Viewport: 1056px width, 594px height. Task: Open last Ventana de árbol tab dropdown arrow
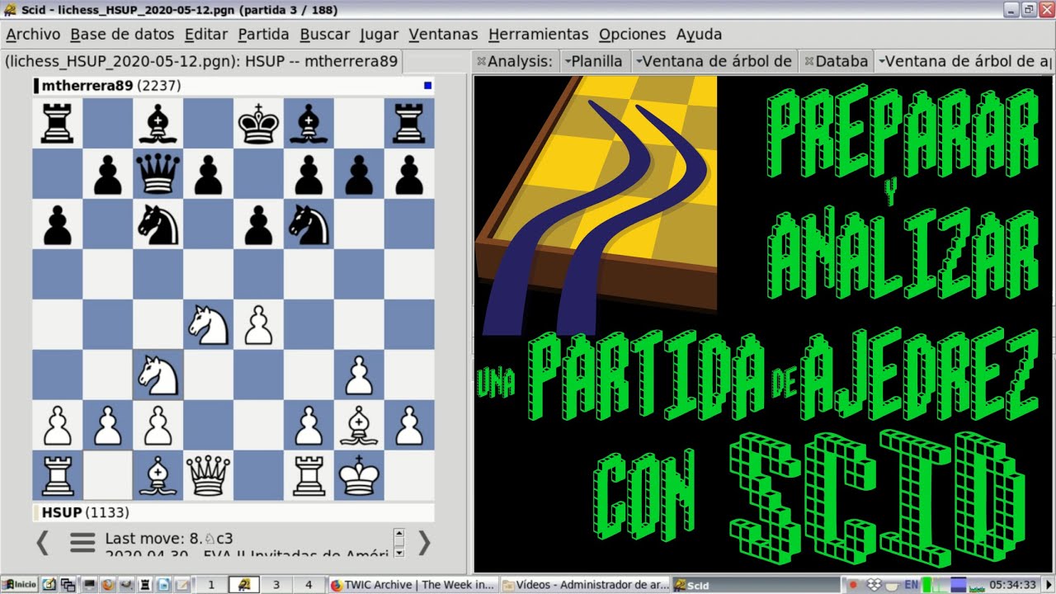(881, 61)
